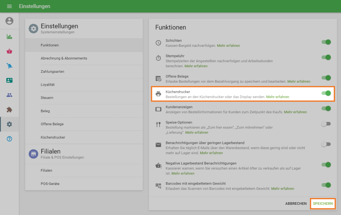Turn off the Küchendrucker switch
This screenshot has width=341, height=215.
326,93
